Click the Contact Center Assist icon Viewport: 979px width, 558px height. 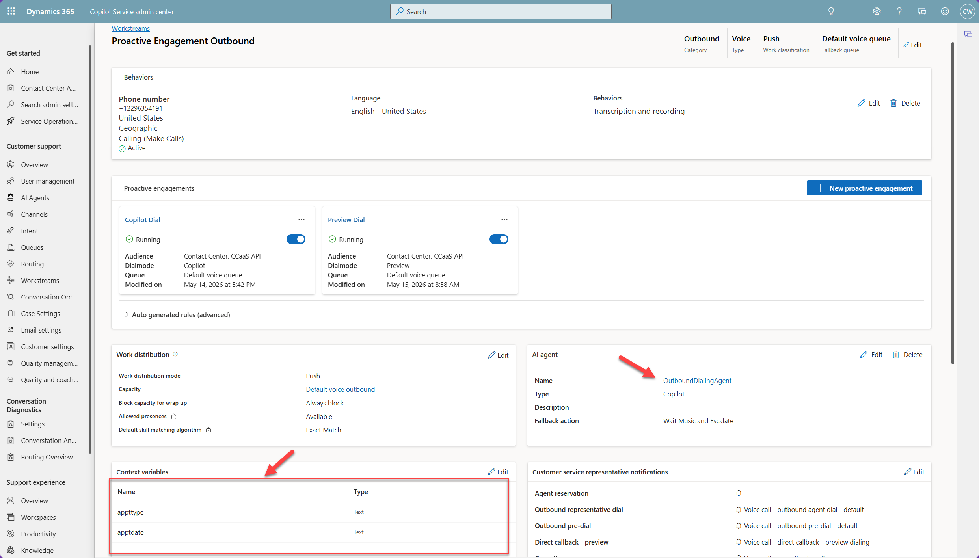(x=11, y=88)
